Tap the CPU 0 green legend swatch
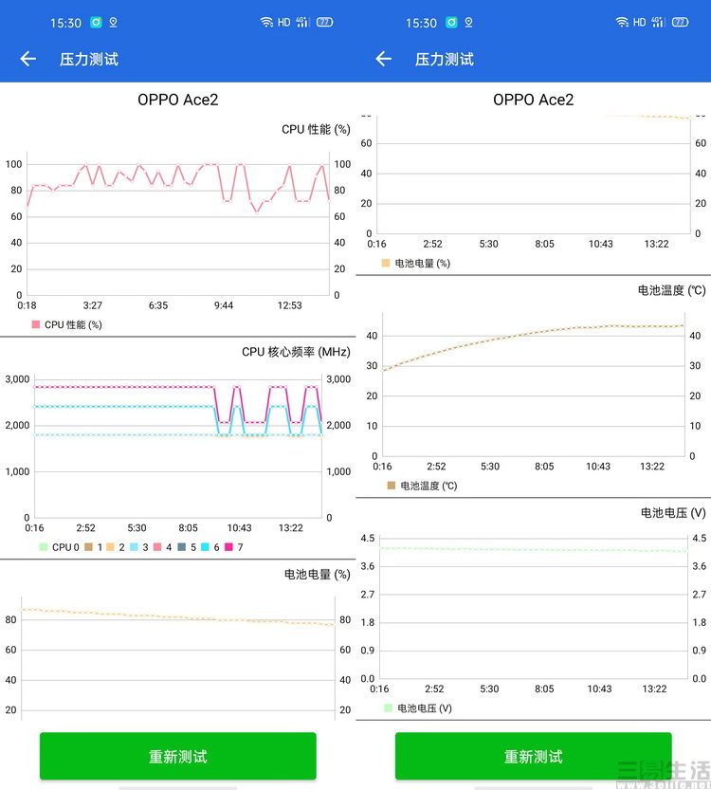 tap(44, 546)
